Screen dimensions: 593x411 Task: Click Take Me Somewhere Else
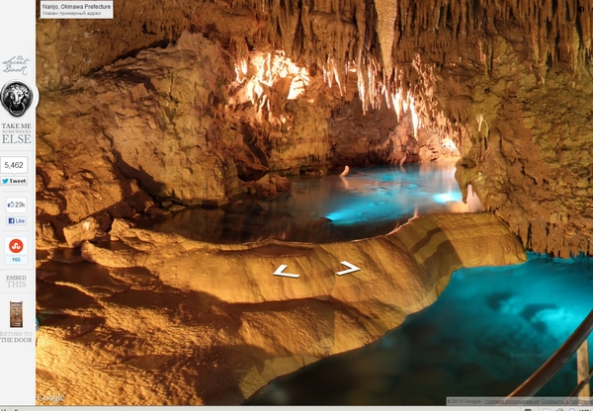(x=16, y=133)
